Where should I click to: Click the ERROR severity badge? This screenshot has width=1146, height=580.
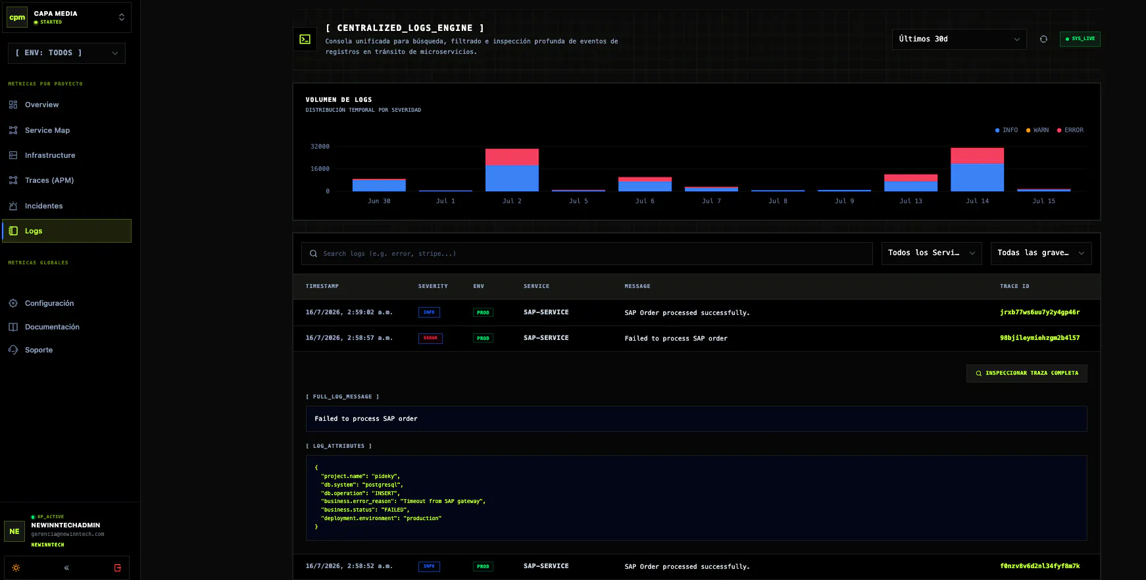pos(430,338)
